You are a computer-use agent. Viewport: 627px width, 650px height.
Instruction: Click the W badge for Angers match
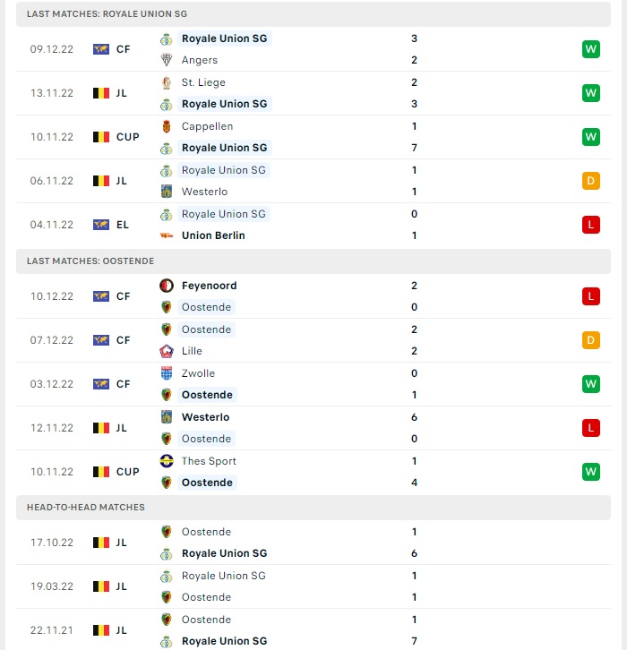(591, 49)
